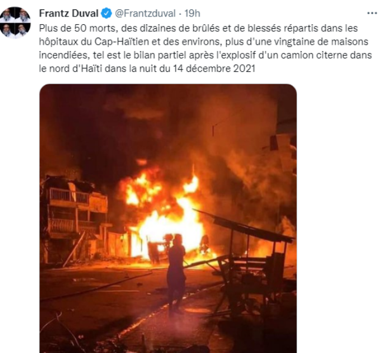The image size is (382, 353).
Task: Open the Frantz Duval display name
Action: (69, 13)
